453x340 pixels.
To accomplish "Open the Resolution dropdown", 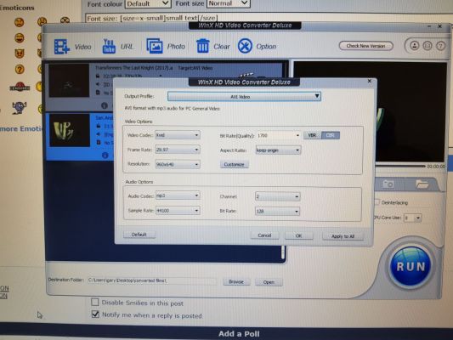I will [178, 164].
